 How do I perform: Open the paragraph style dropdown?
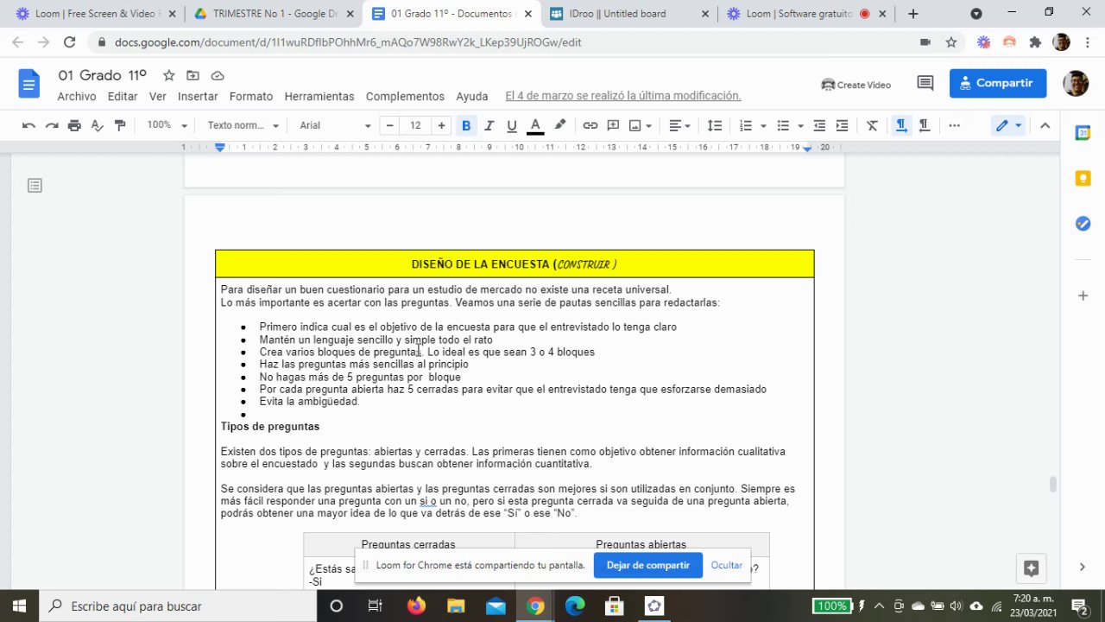click(x=243, y=125)
